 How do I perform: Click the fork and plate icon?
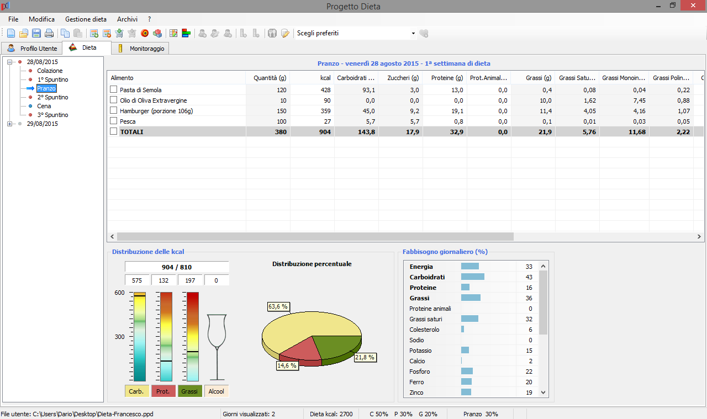point(272,33)
